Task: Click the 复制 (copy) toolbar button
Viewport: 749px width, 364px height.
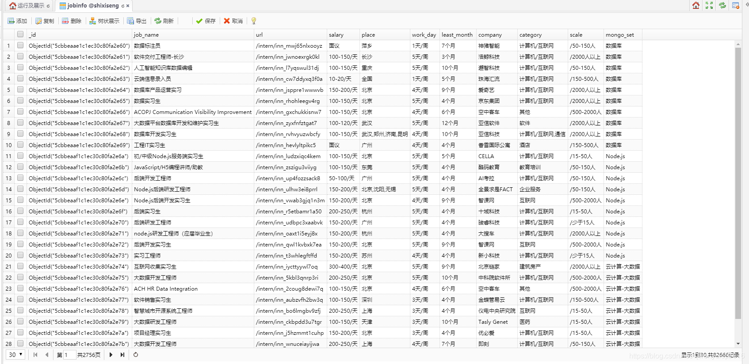Action: [45, 21]
